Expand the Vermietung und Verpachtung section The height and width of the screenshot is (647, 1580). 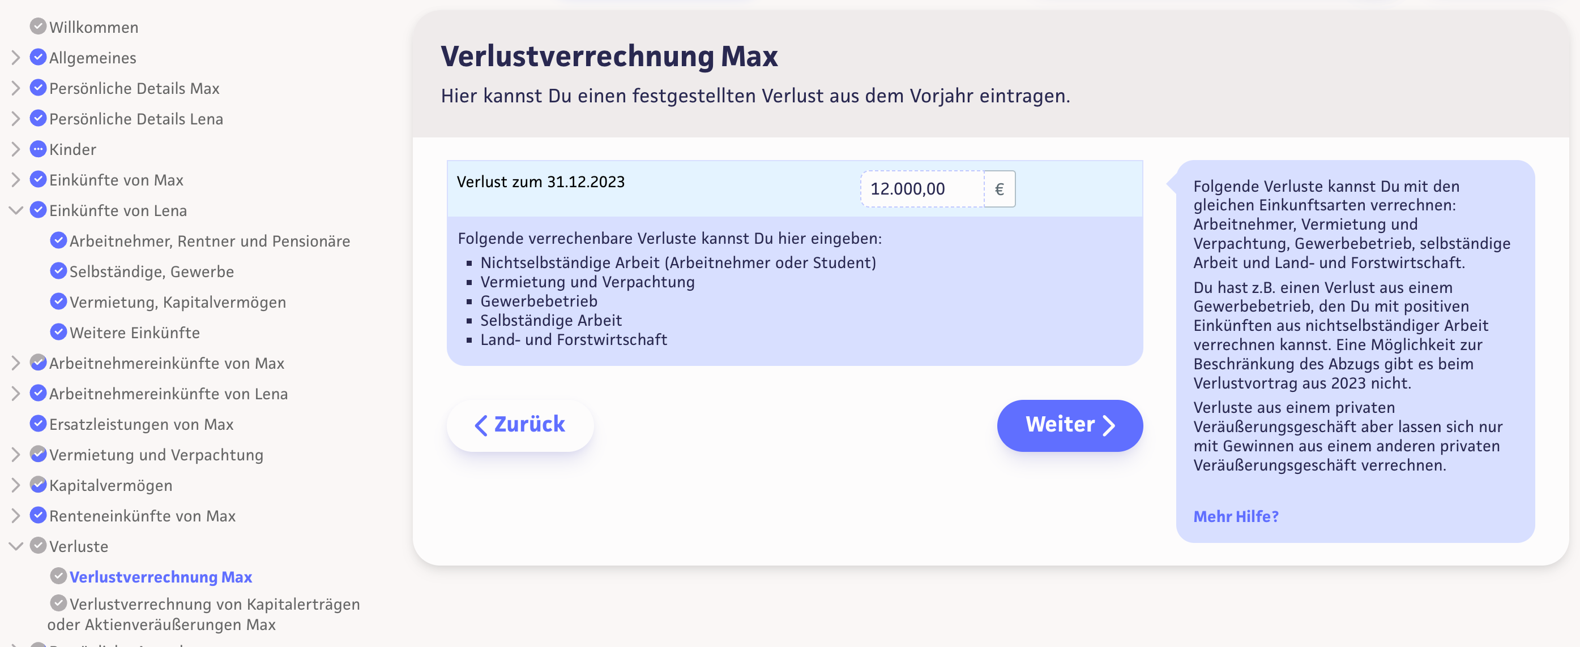pyautogui.click(x=16, y=455)
